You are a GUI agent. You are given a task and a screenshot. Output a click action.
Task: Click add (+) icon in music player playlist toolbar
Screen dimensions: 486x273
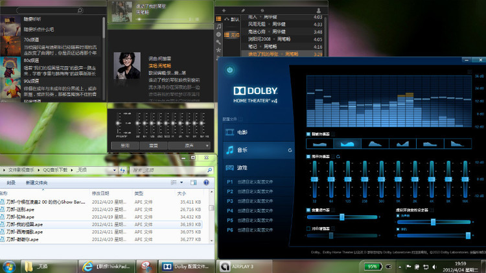pos(224,10)
